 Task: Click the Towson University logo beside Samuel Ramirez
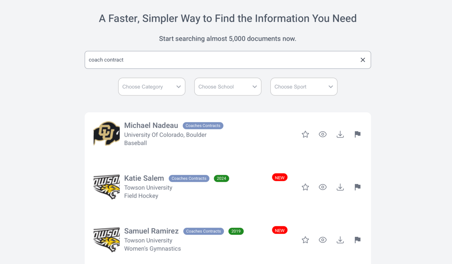tap(107, 240)
